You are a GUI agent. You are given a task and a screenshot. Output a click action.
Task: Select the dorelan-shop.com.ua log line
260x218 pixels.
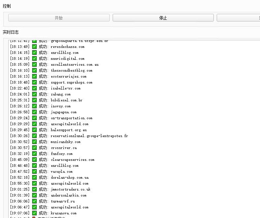pyautogui.click(x=69, y=177)
